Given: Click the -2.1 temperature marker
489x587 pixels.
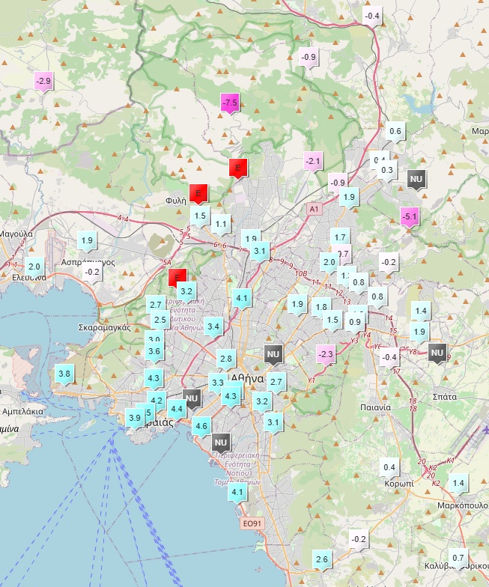Looking at the screenshot, I should [x=313, y=162].
